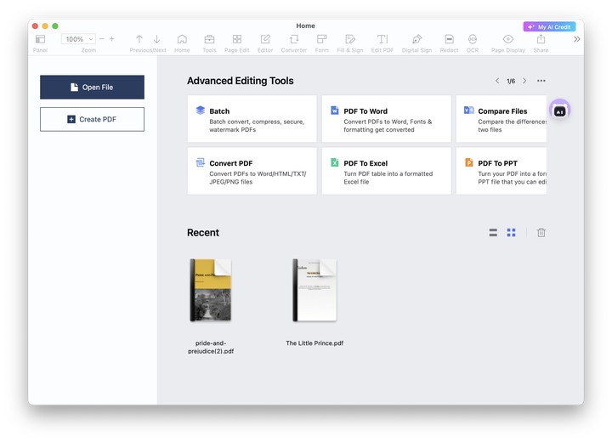This screenshot has width=612, height=442.
Task: Open the 100% zoom dropdown
Action: tap(78, 39)
